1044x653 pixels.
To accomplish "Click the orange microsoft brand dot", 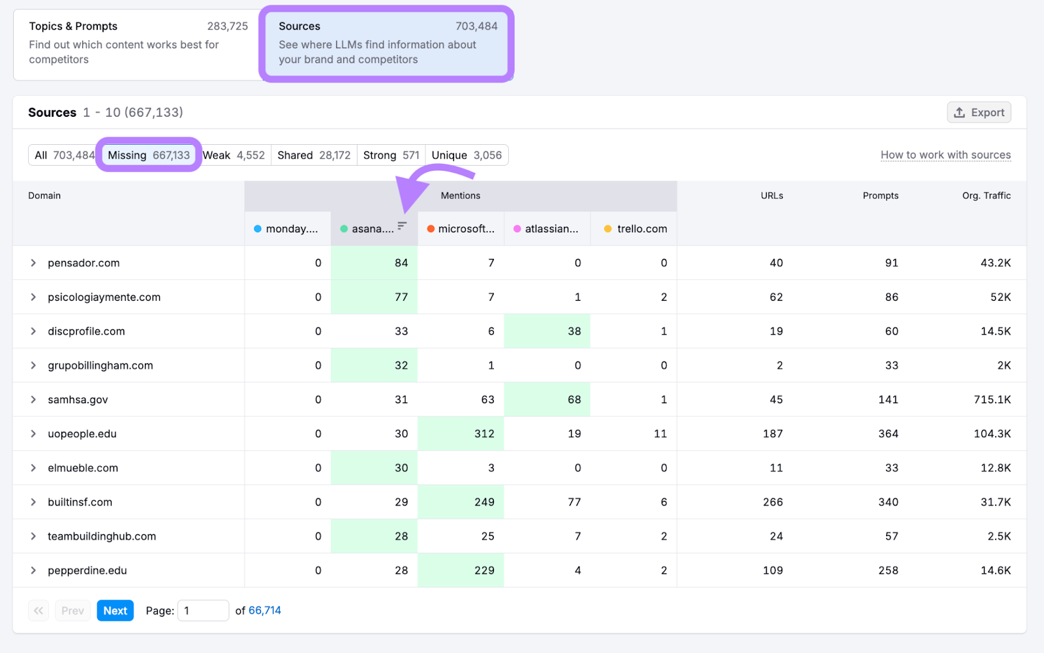I will (431, 228).
